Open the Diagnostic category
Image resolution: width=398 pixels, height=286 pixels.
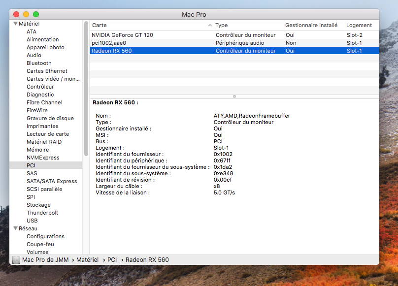(x=40, y=95)
